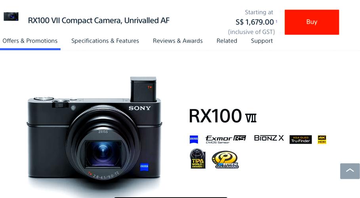Click the TIPA World Awards badge

click(x=198, y=158)
